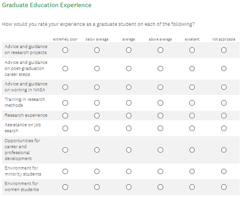
Task: Select below average for NASA working advice
Action: coord(97,87)
